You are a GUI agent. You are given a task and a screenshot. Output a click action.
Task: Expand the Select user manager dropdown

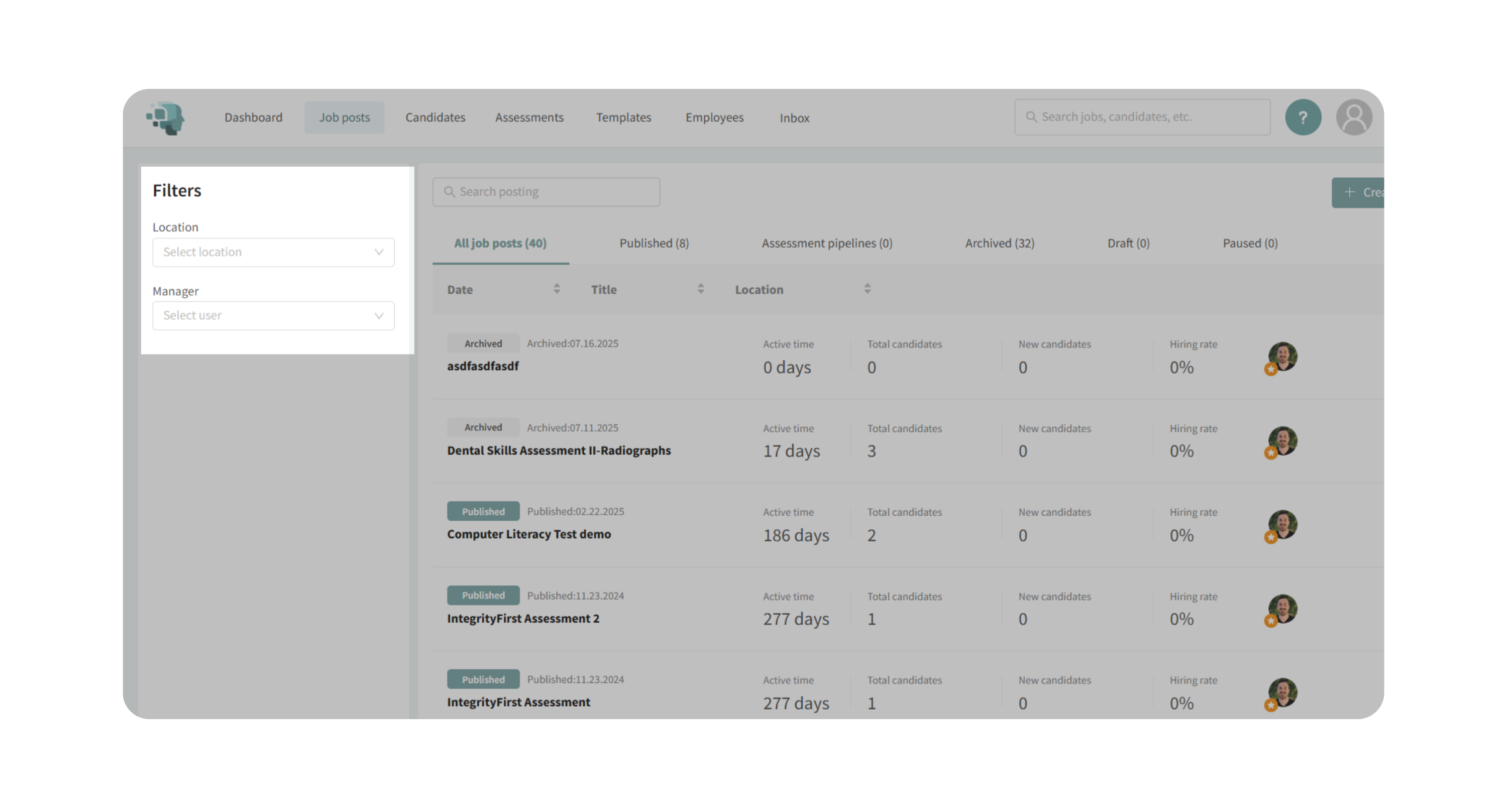click(273, 316)
